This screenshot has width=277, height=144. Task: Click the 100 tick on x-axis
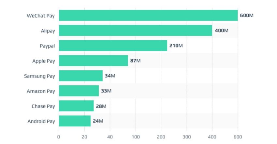coord(136,137)
